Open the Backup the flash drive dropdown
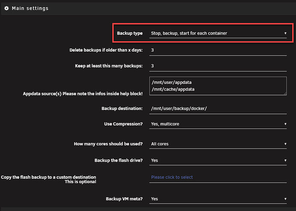 pos(218,160)
